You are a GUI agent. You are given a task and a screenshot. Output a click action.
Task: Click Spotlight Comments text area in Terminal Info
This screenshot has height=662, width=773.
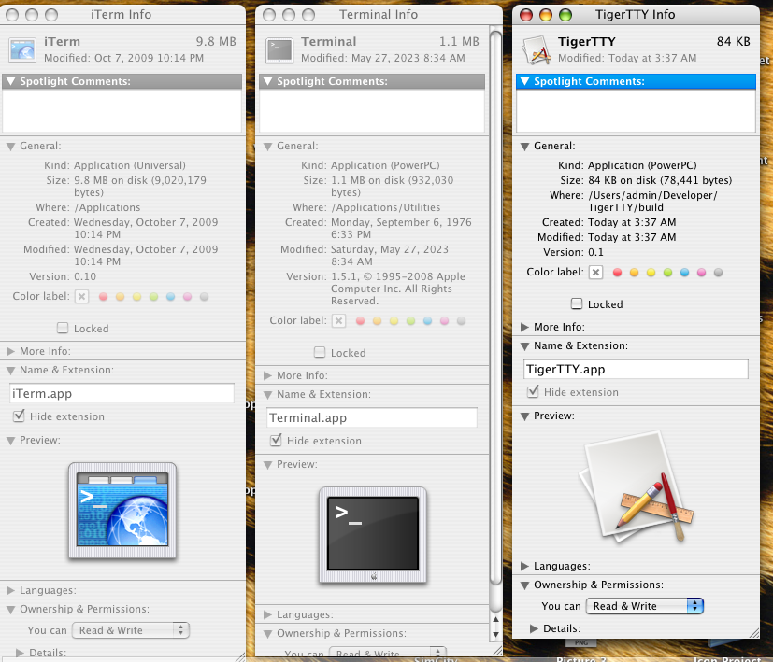tap(372, 111)
